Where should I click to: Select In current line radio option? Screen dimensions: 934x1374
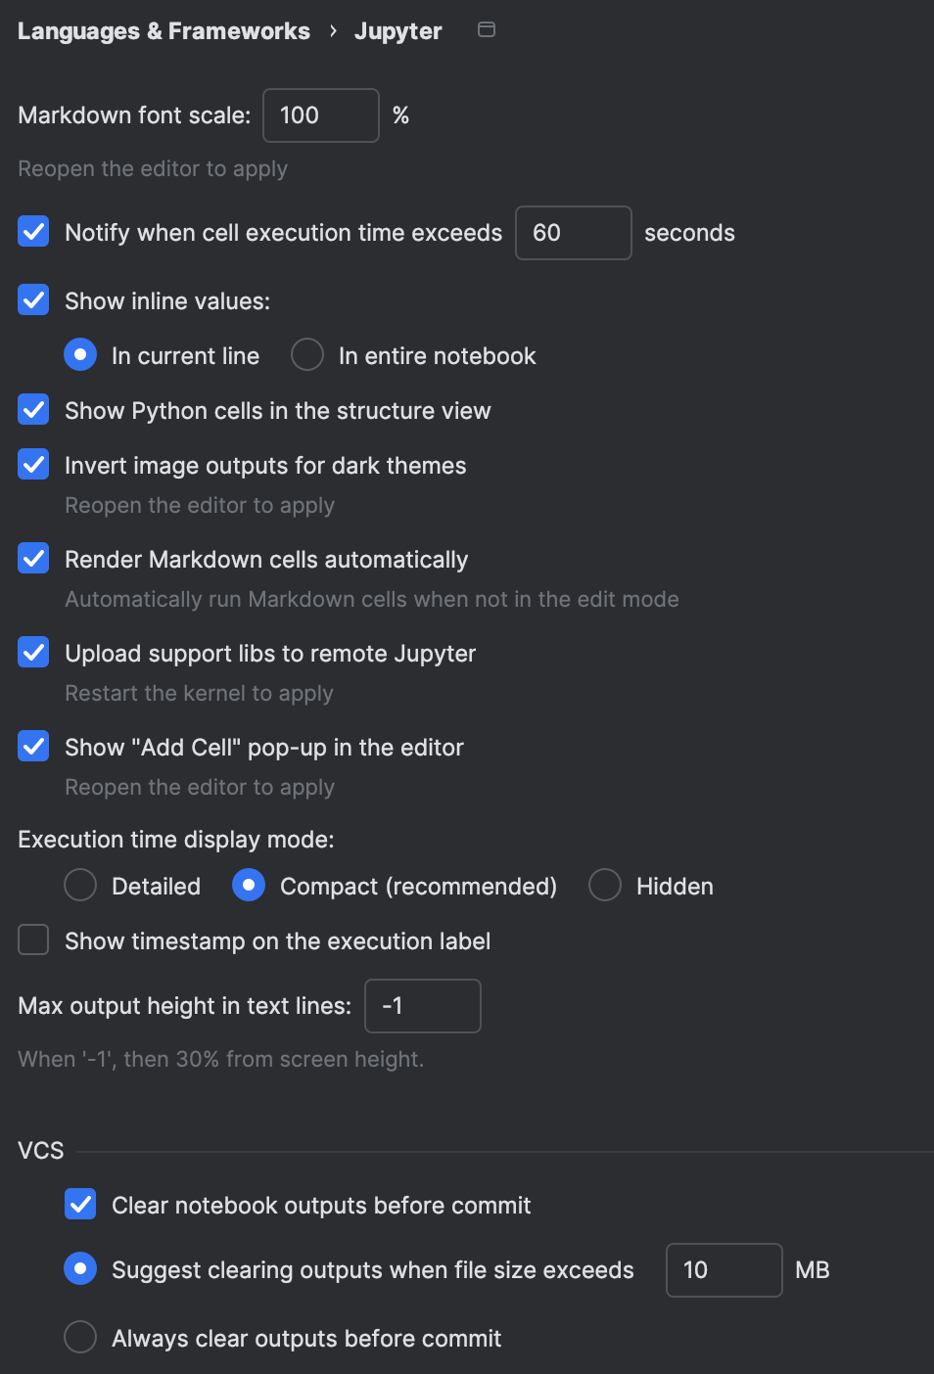coord(80,354)
